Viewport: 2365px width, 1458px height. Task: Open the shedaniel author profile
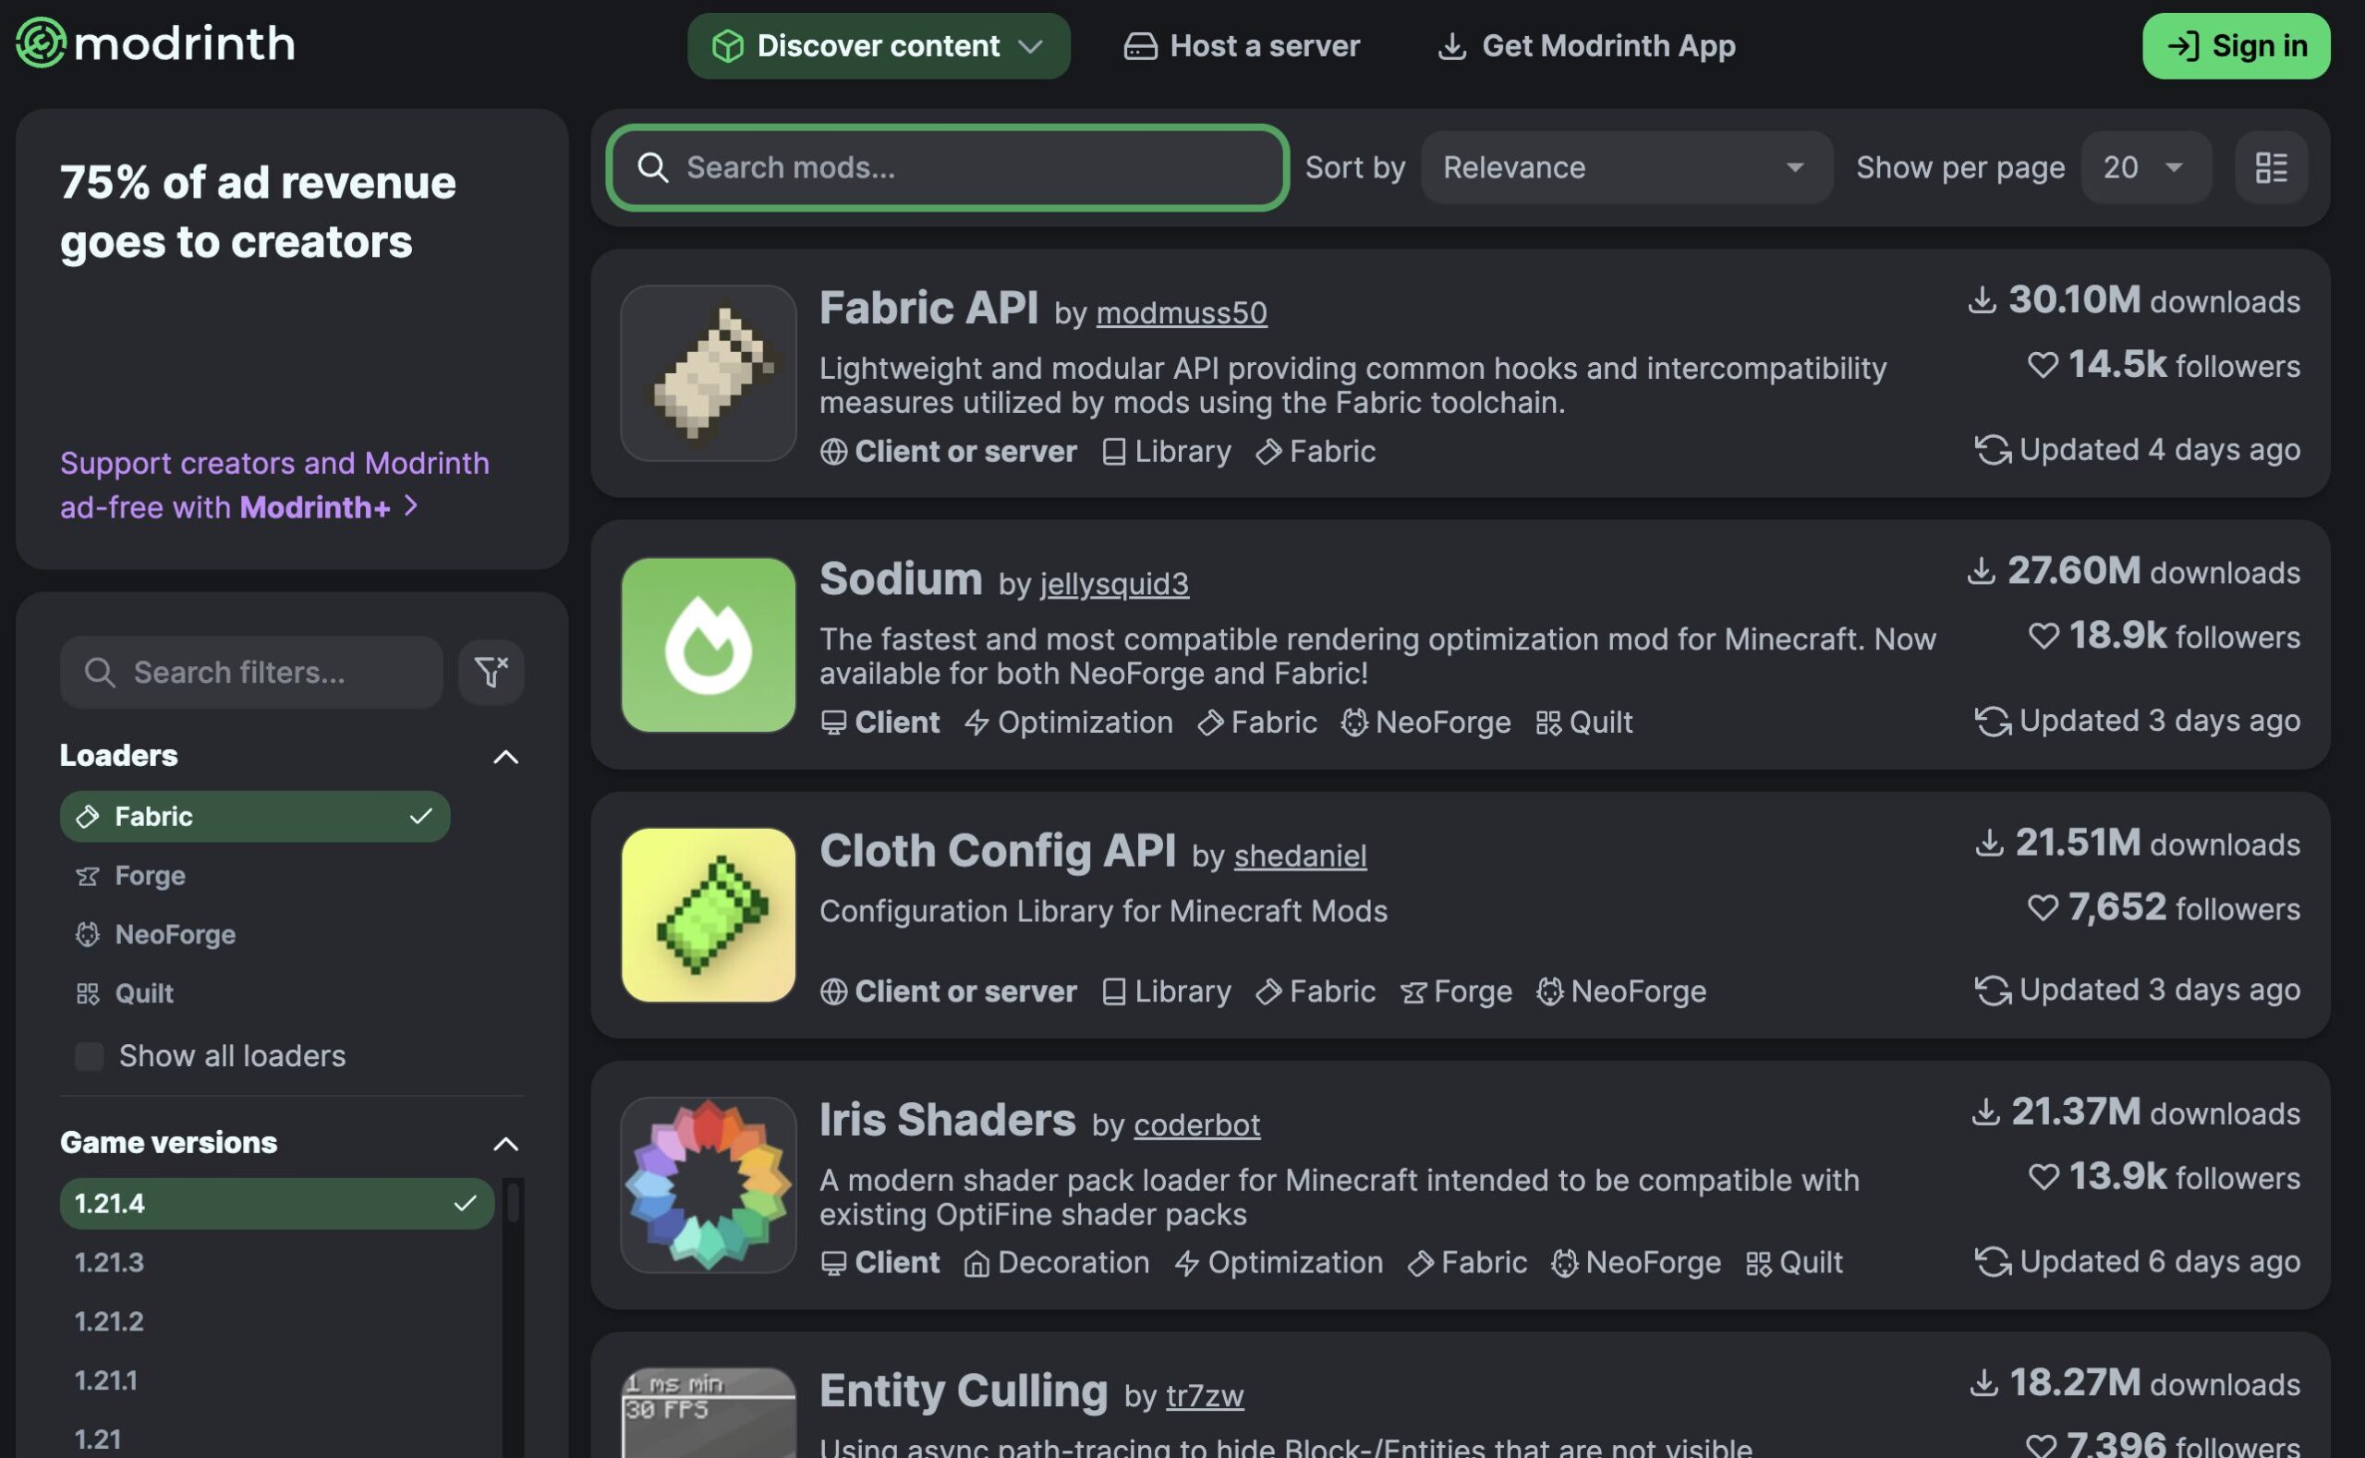pos(1300,856)
